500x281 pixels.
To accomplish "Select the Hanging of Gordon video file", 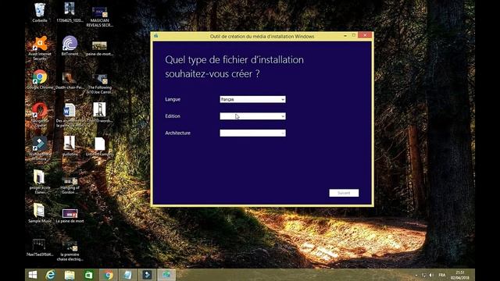I will 70,185.
